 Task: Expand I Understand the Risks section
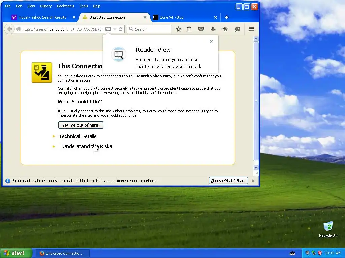tap(85, 146)
